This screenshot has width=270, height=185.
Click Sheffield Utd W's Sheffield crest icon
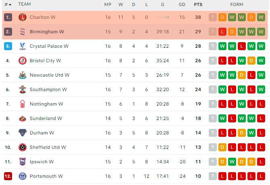click(22, 147)
